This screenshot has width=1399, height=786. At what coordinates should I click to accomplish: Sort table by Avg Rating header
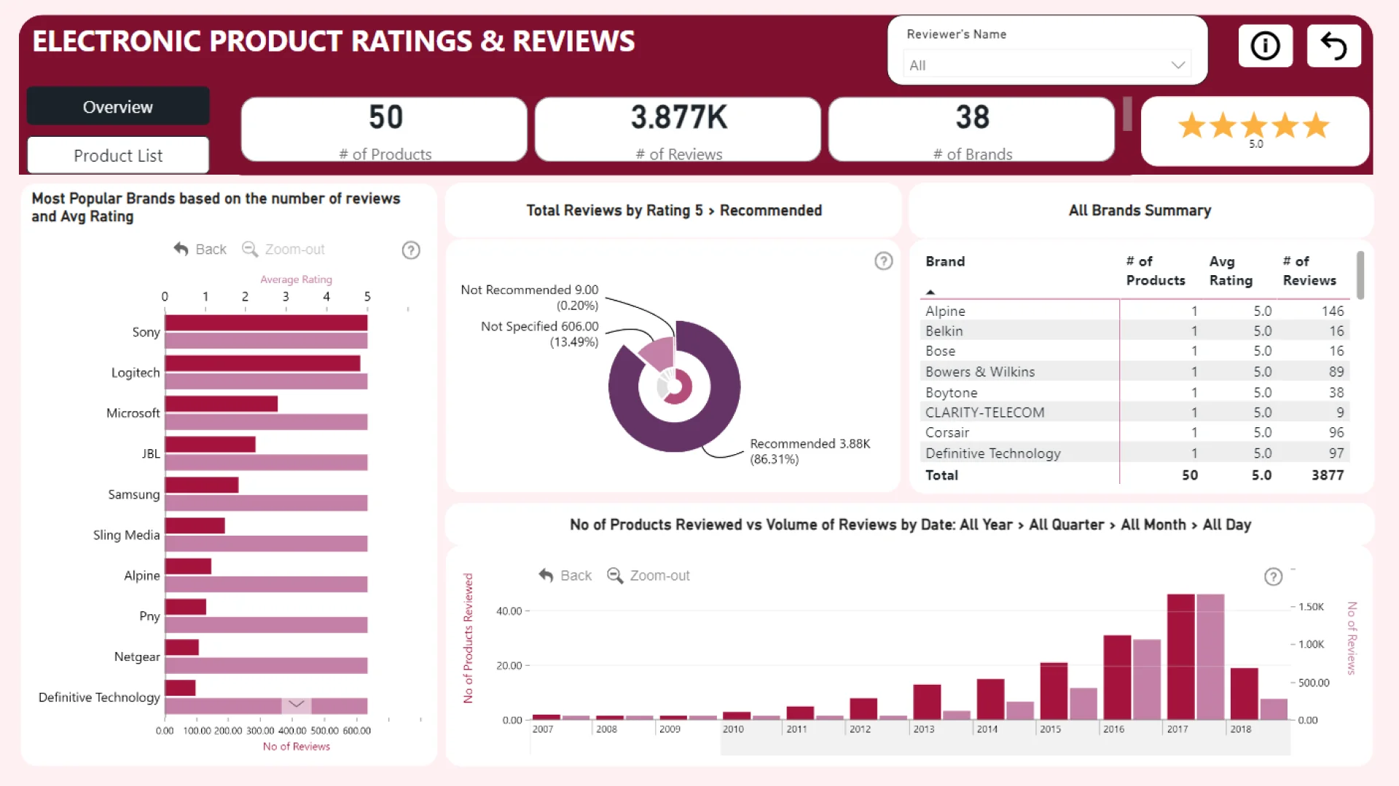coord(1231,271)
